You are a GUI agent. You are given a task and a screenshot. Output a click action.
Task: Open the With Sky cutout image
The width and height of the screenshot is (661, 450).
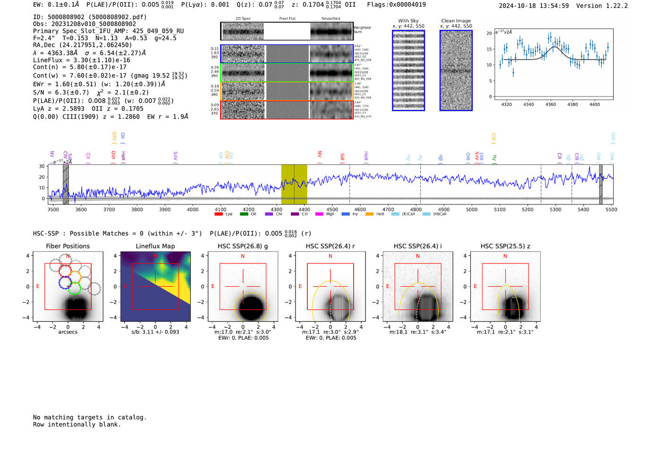[x=408, y=70]
